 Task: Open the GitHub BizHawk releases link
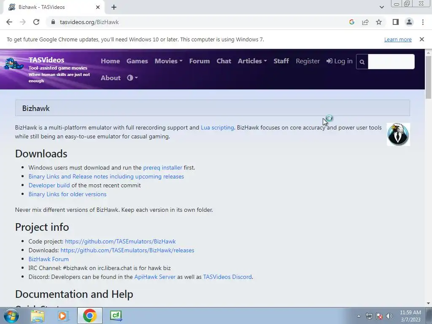(x=127, y=250)
